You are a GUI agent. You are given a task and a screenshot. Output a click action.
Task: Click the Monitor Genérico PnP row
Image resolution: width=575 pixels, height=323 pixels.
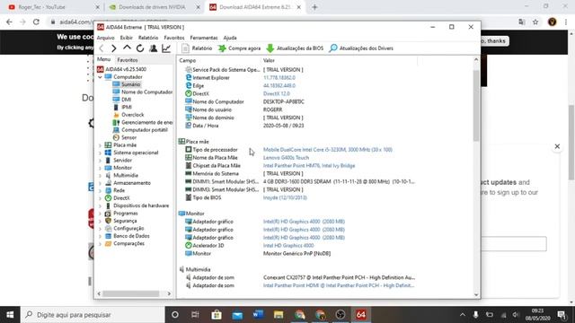pyautogui.click(x=297, y=253)
